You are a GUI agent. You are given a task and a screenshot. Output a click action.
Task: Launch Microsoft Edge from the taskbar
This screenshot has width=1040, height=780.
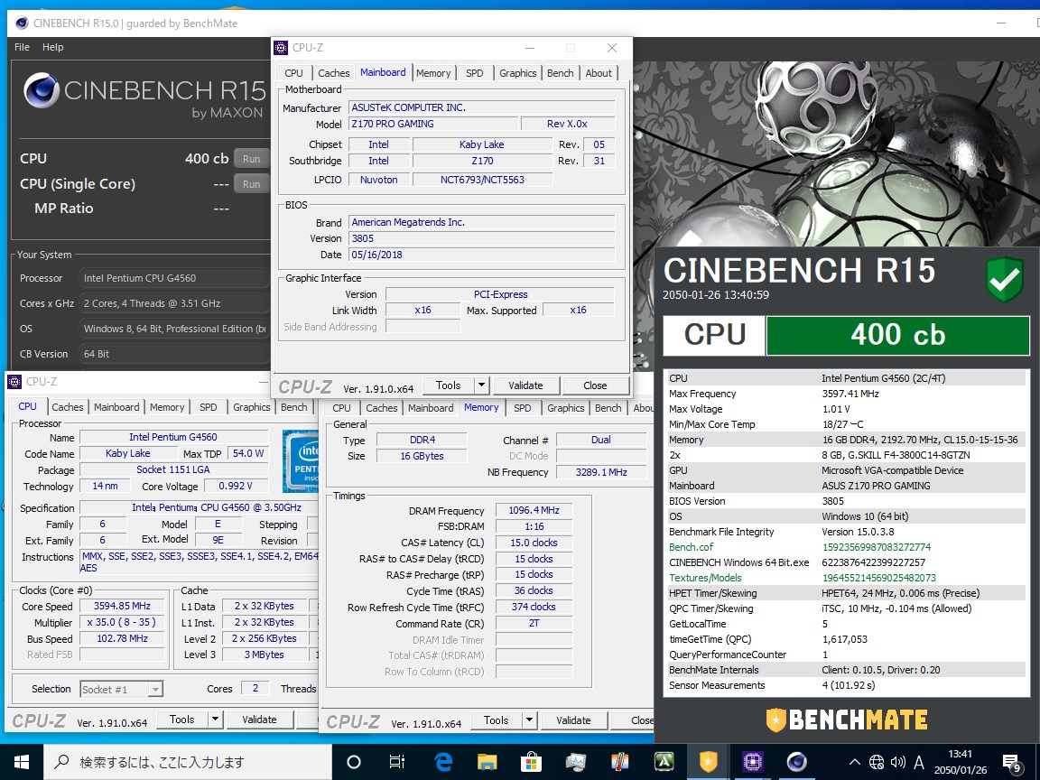442,762
